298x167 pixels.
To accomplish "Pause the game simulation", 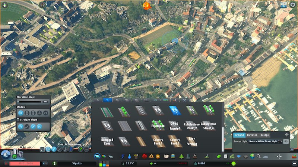I will coord(6,163).
